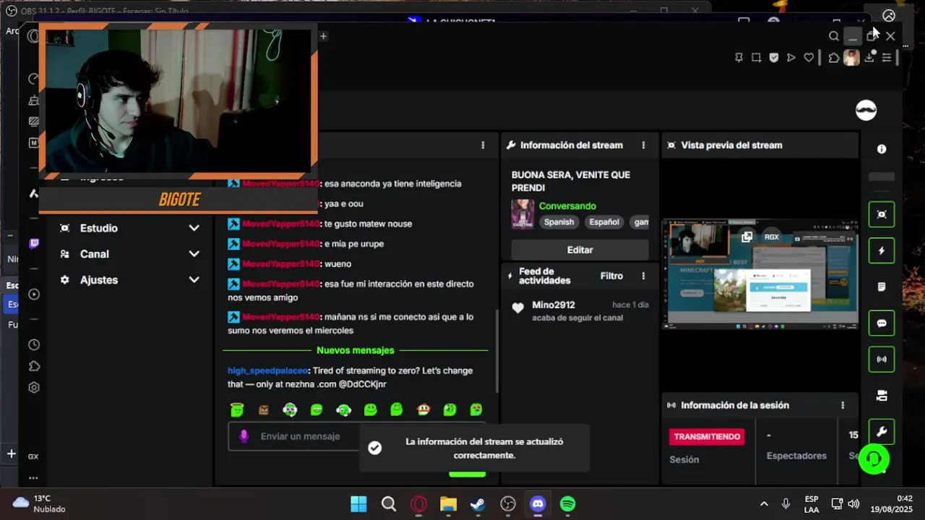
Task: Click the camera clip icon in right rail
Action: 882,396
